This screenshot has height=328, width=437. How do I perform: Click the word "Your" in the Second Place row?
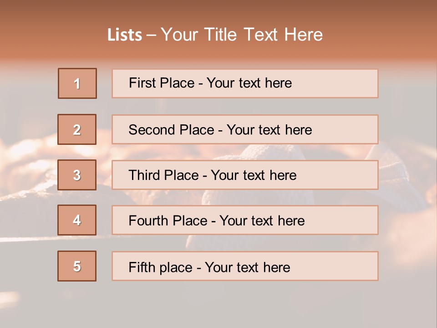(241, 130)
